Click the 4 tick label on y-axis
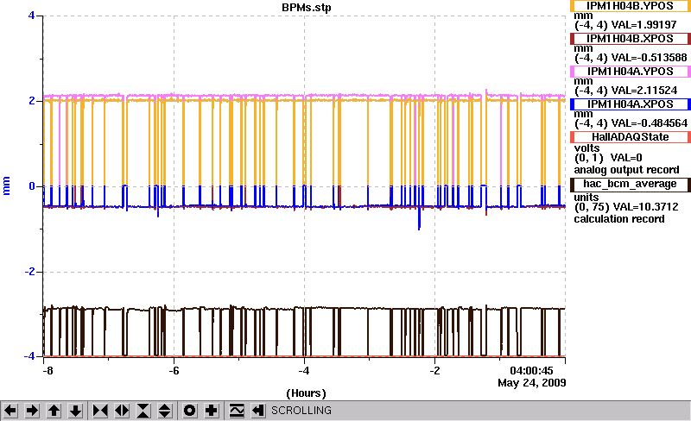 pos(31,16)
